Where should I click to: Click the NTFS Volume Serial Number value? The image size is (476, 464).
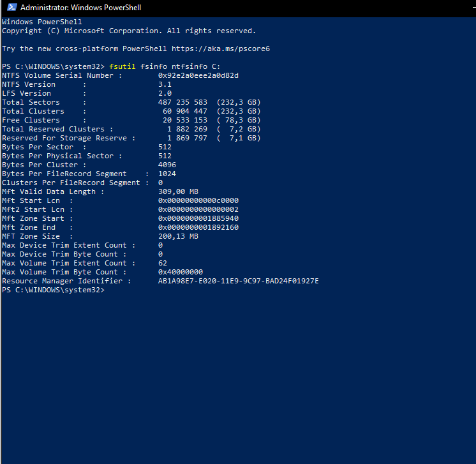(198, 75)
